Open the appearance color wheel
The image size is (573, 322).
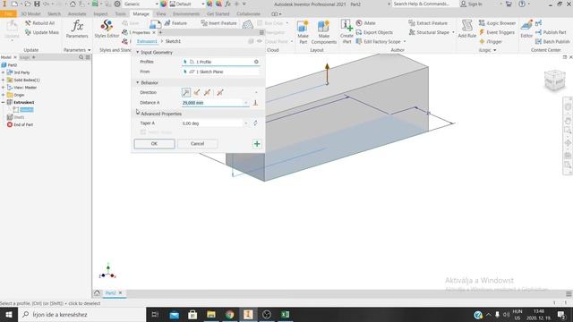pyautogui.click(x=163, y=4)
